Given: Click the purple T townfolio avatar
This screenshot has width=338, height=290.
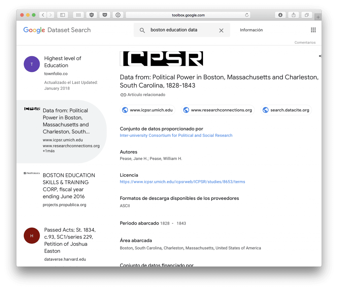Looking at the screenshot, I should tap(32, 64).
